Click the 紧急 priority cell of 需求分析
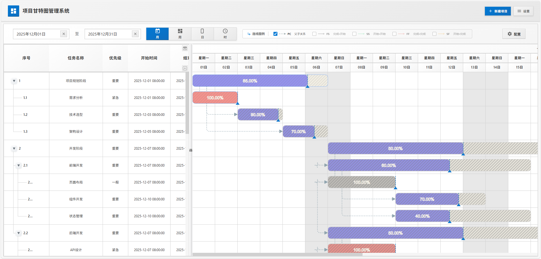 (x=115, y=98)
